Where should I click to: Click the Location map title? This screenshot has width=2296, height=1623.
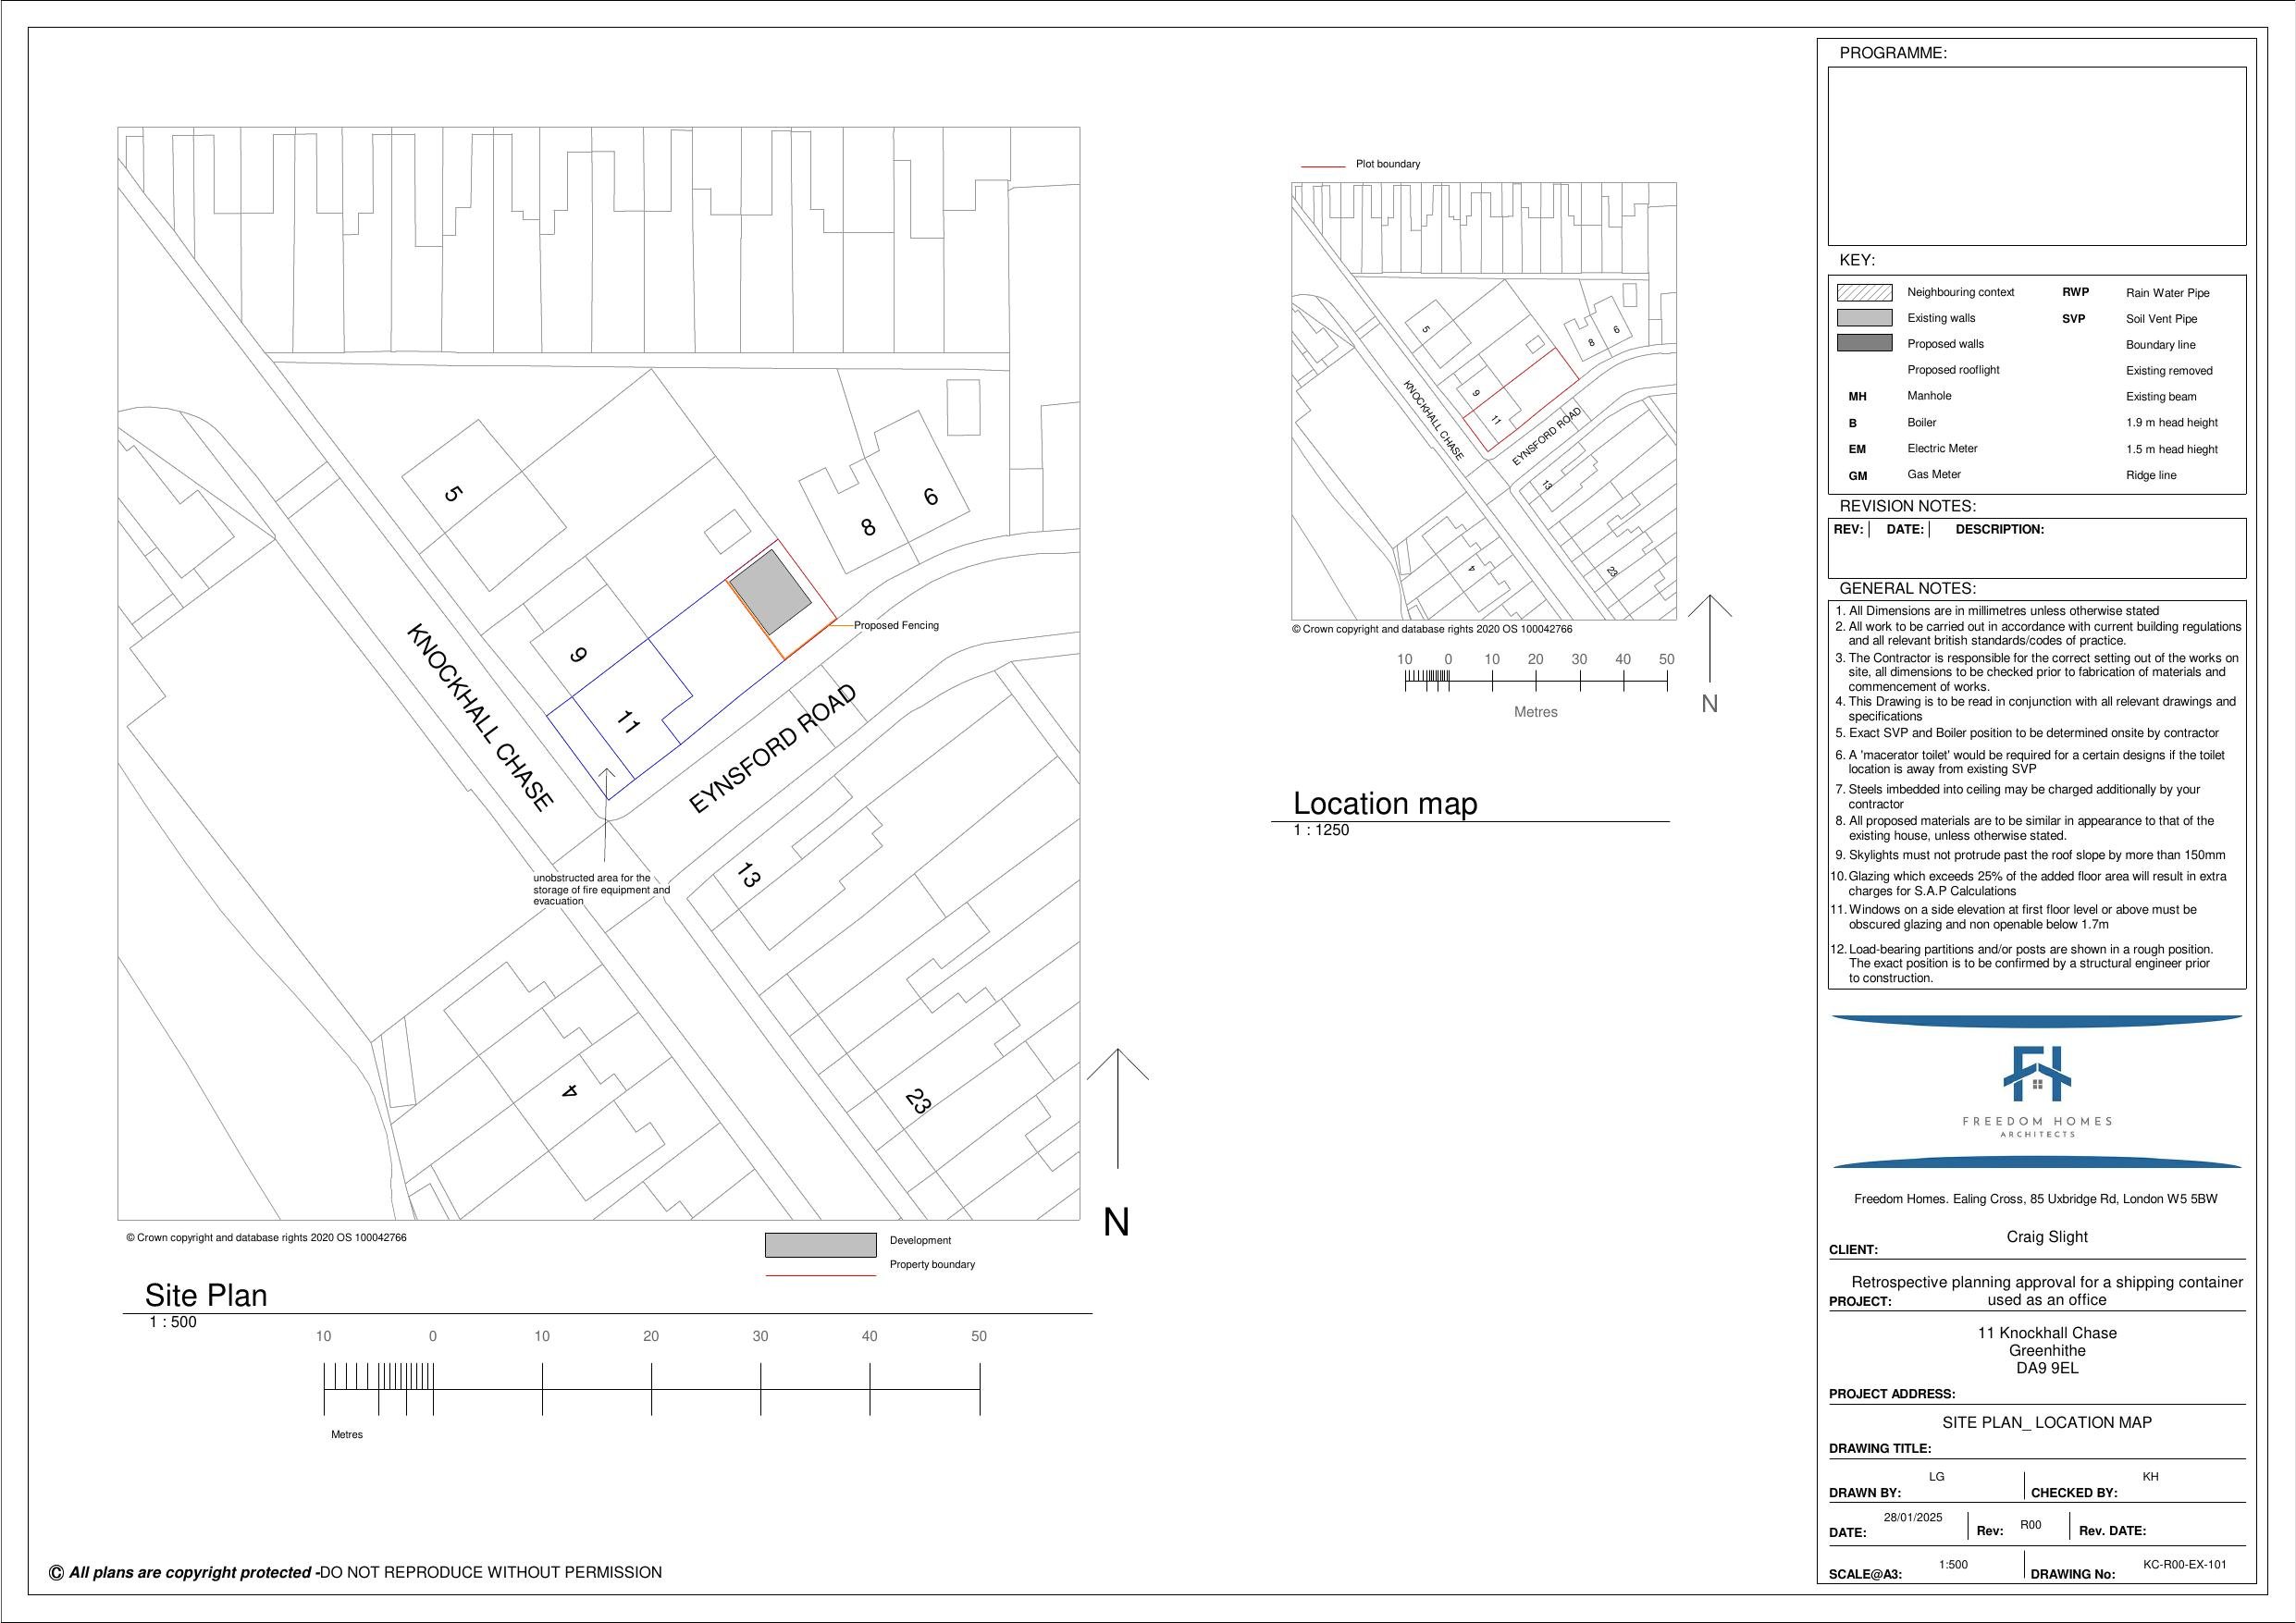[1385, 803]
